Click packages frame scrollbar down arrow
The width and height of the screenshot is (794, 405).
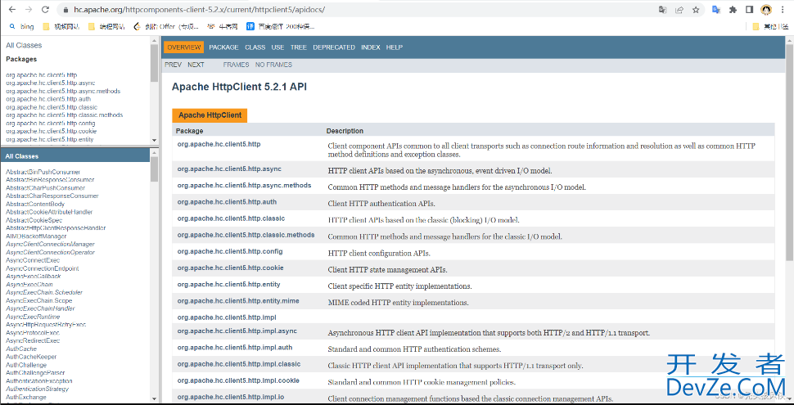click(154, 140)
